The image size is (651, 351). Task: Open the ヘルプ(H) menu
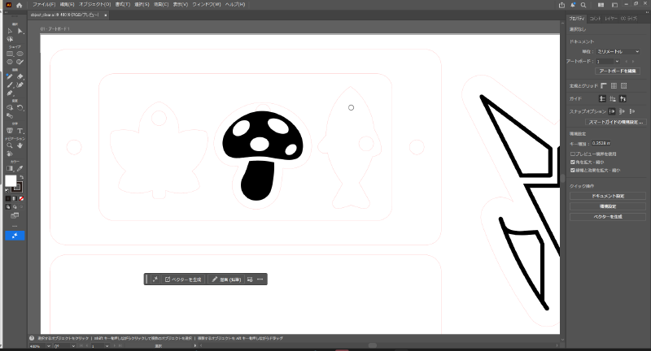coord(235,5)
